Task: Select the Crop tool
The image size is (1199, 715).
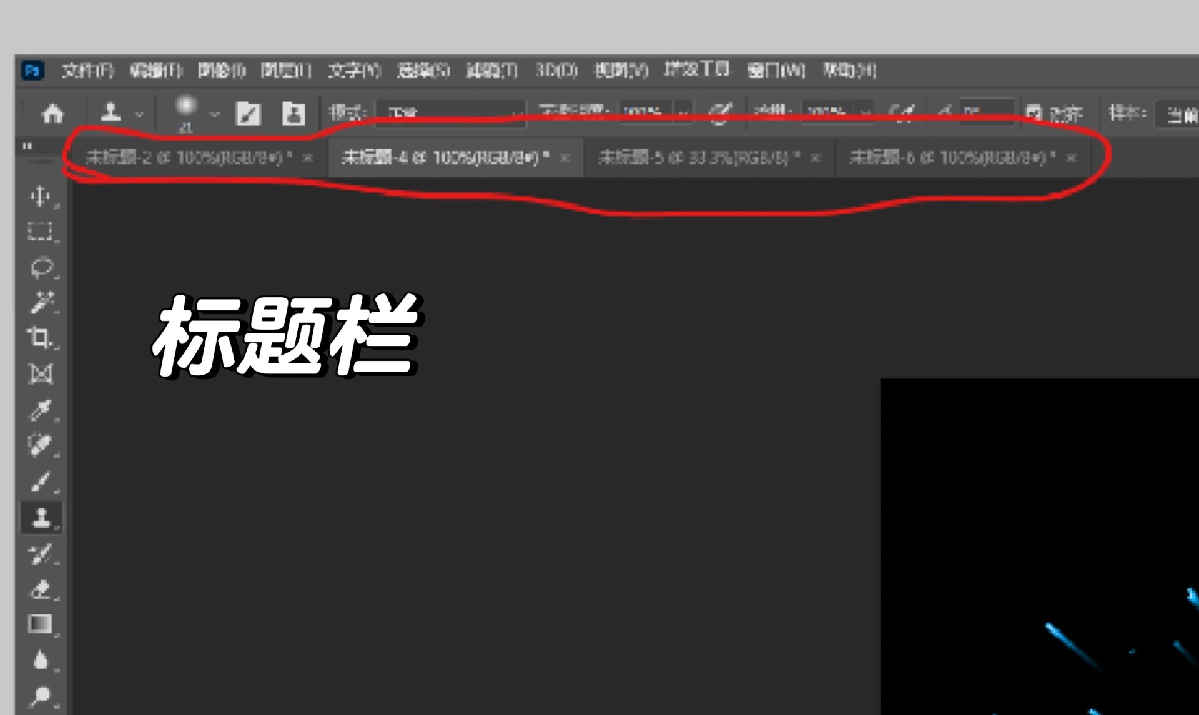Action: 41,338
